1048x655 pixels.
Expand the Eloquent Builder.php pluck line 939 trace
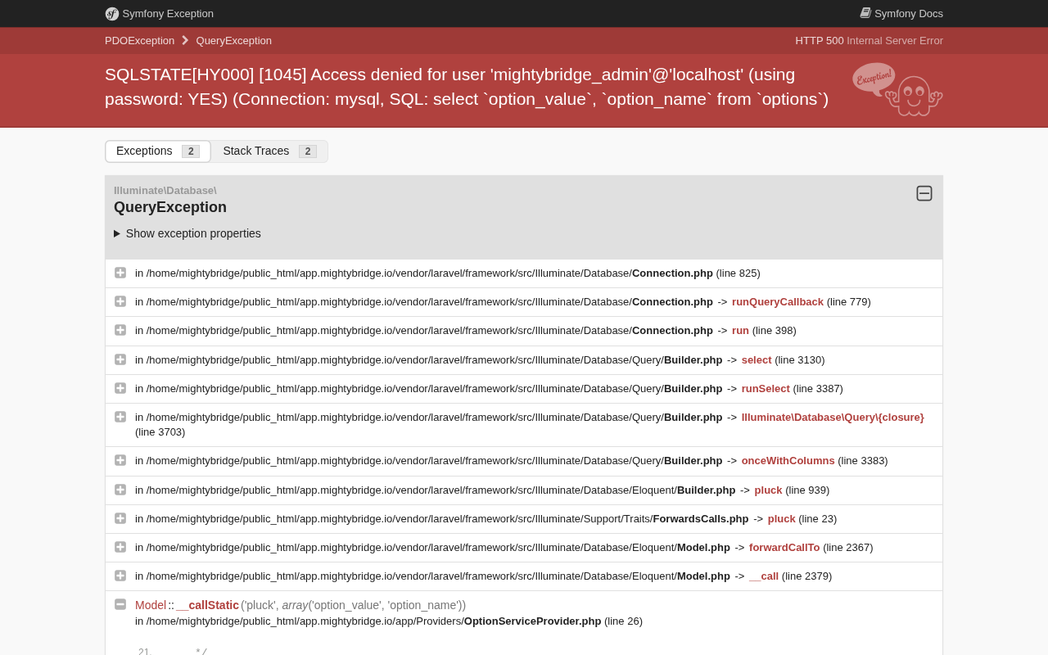120,490
